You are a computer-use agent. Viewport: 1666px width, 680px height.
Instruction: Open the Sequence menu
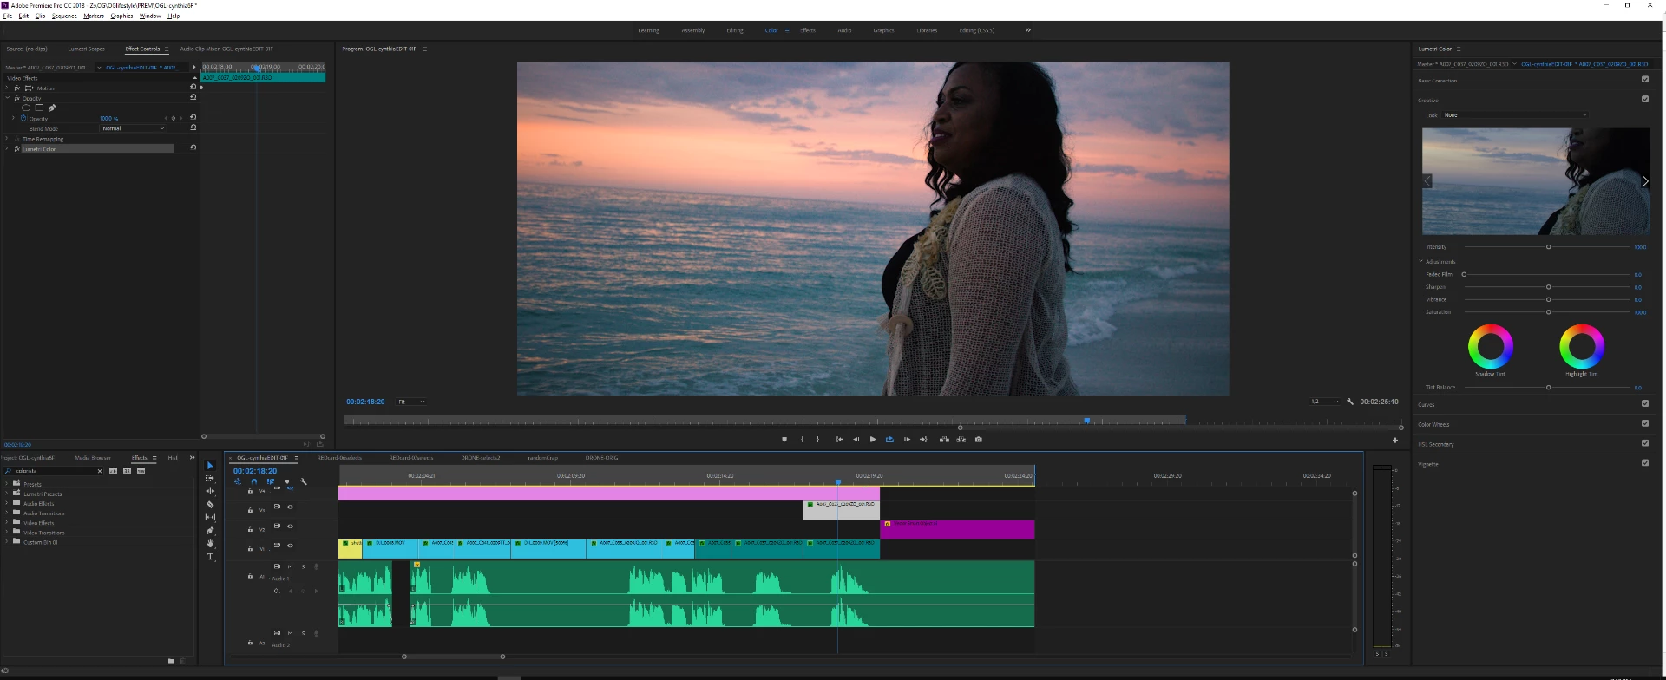point(64,16)
